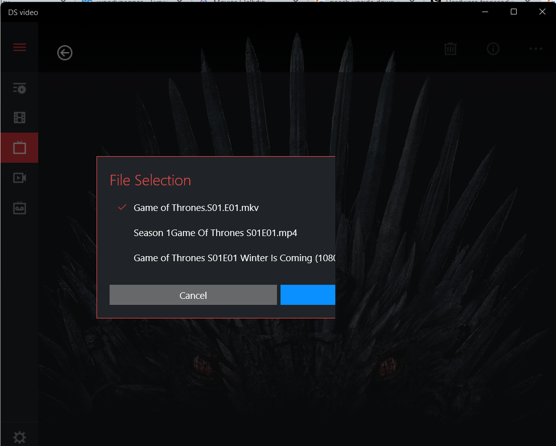The width and height of the screenshot is (556, 446).
Task: Click the trash delete icon
Action: [x=450, y=49]
